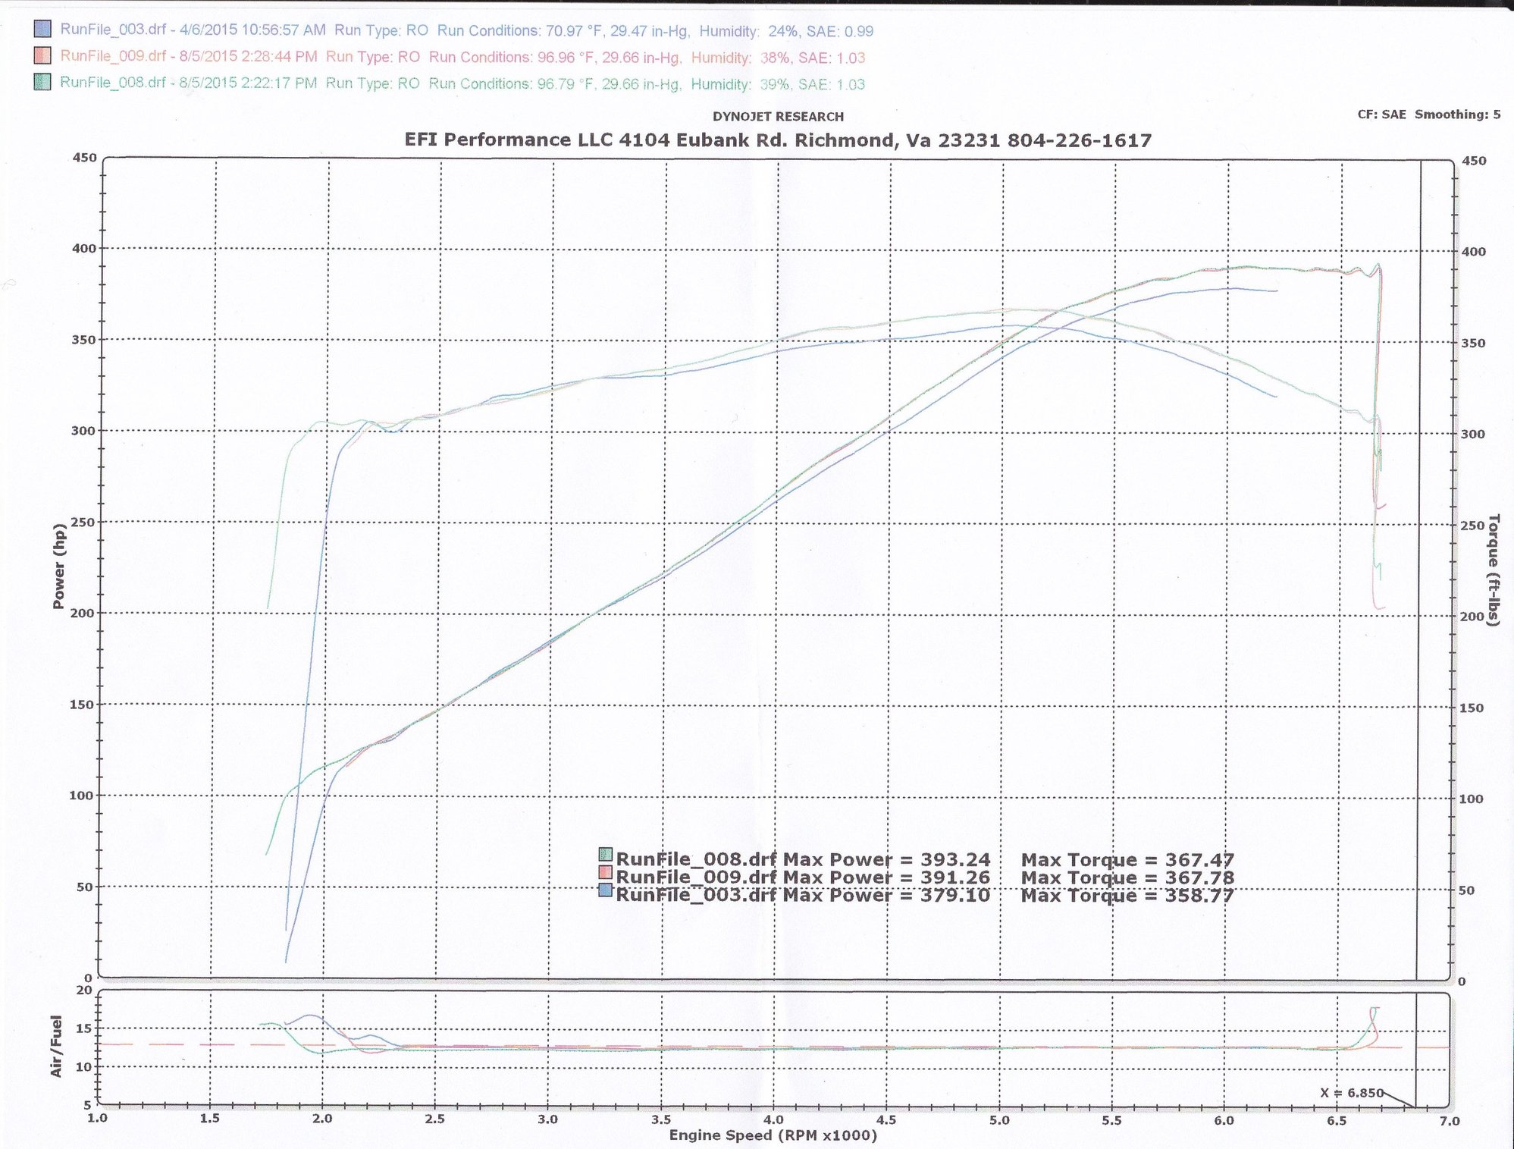
Task: Click the X = 6.850 cursor label
Action: tap(1352, 1093)
